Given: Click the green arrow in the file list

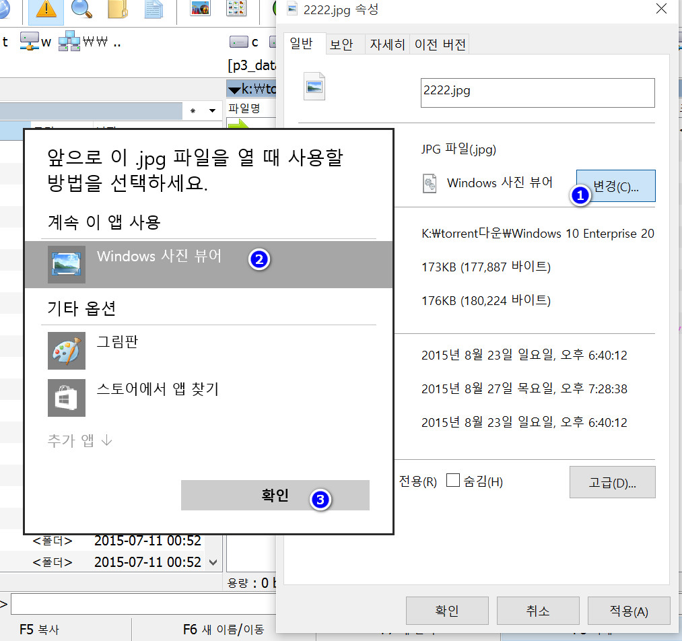Looking at the screenshot, I should point(238,125).
